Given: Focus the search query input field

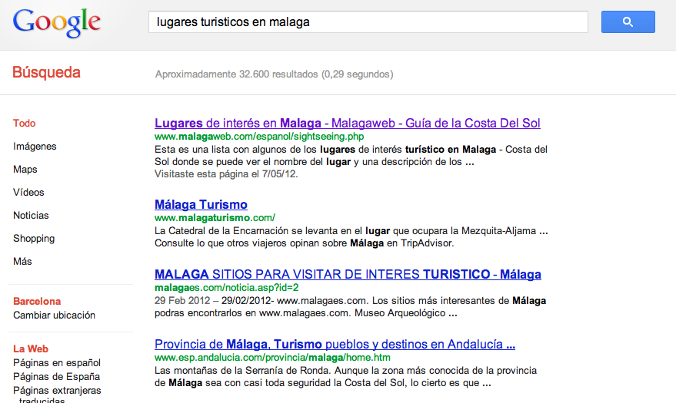Looking at the screenshot, I should [368, 22].
